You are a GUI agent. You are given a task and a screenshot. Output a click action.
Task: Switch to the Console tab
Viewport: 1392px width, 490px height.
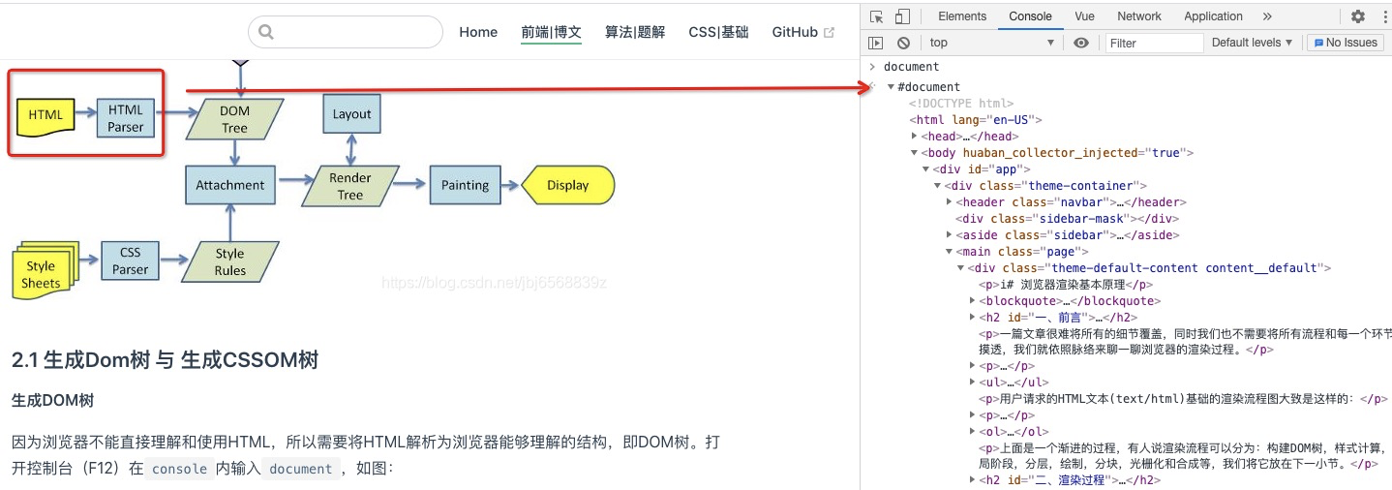[x=1030, y=16]
